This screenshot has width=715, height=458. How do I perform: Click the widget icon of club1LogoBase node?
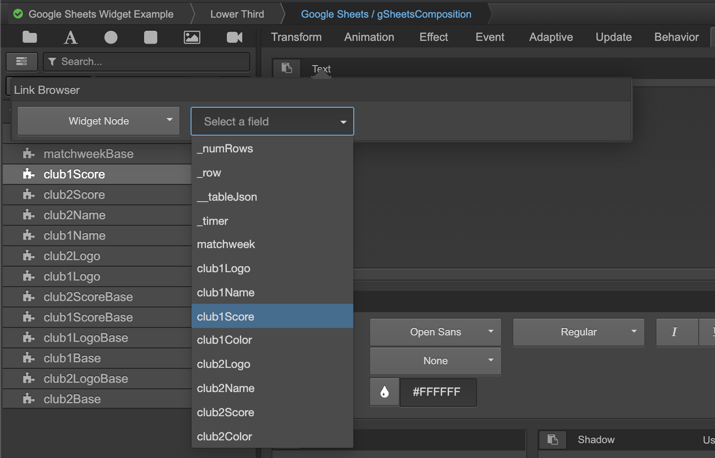[29, 337]
